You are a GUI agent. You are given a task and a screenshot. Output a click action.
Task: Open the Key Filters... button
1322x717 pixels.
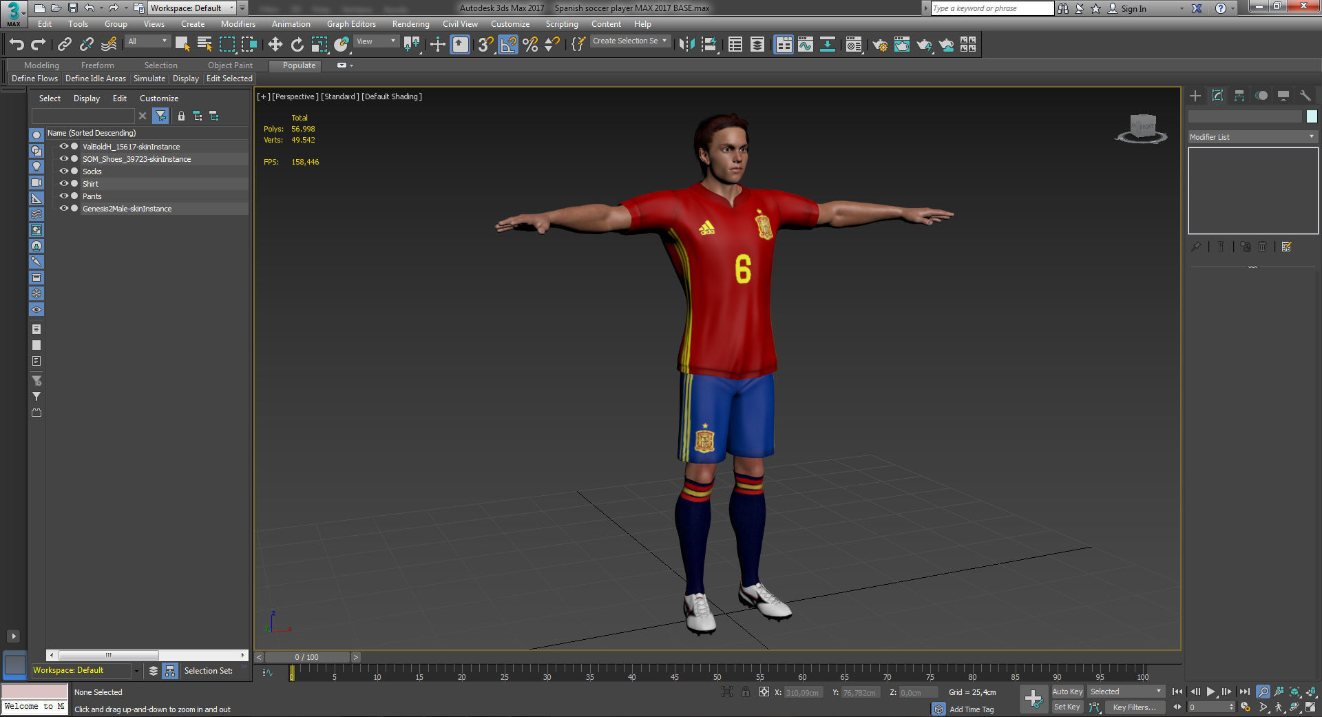tap(1134, 707)
